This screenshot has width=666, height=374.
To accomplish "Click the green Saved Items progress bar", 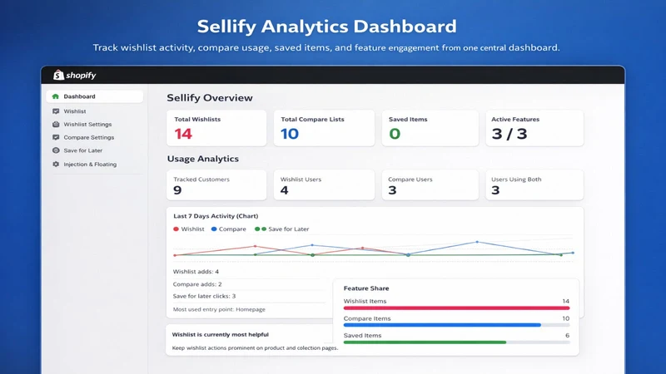I will tap(425, 342).
